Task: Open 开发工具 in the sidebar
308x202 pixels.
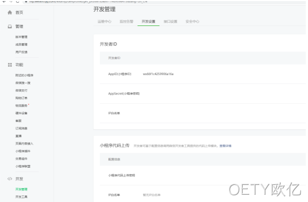Action: tap(22, 196)
